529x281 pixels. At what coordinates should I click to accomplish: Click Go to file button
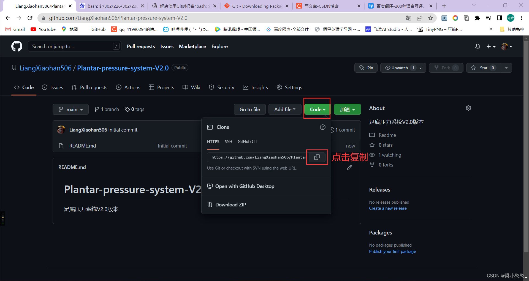[x=250, y=109]
